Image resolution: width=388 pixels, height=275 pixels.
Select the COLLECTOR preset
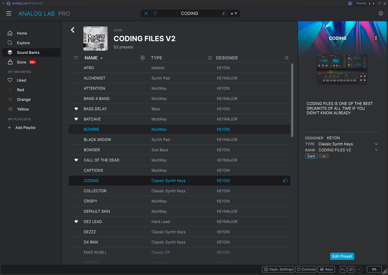(180, 191)
